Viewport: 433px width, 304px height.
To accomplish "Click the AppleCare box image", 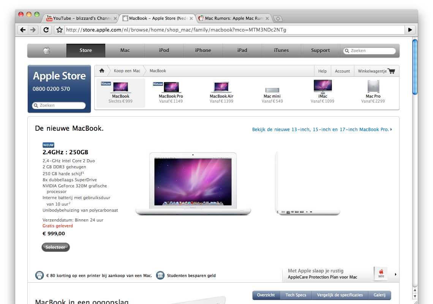I will pyautogui.click(x=381, y=274).
